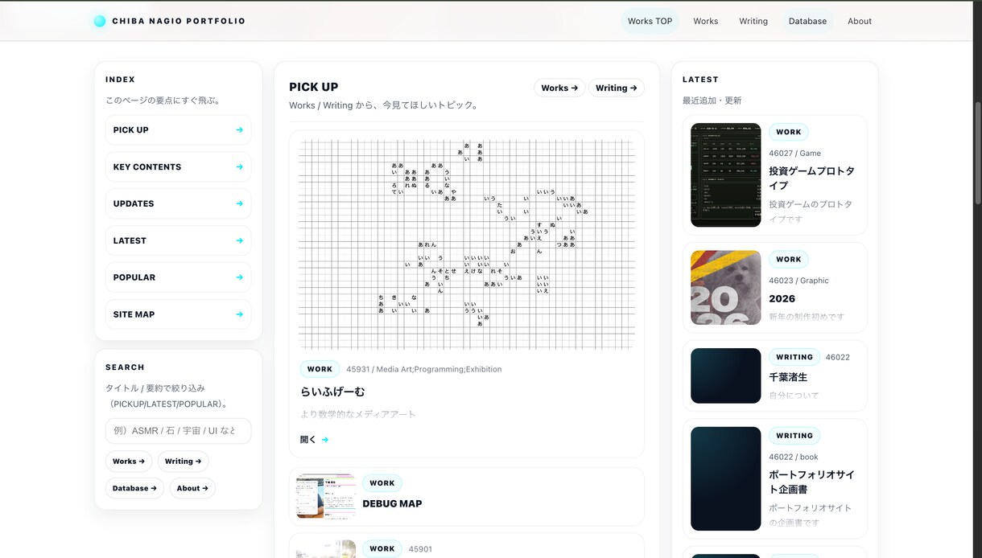Click Writing button in PICK UP header
Viewport: 982px width, 558px height.
click(x=617, y=88)
